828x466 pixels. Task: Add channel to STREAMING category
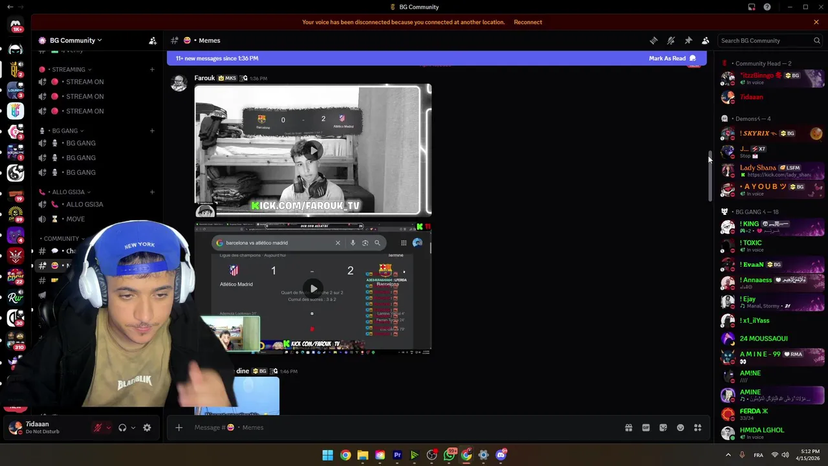point(152,69)
